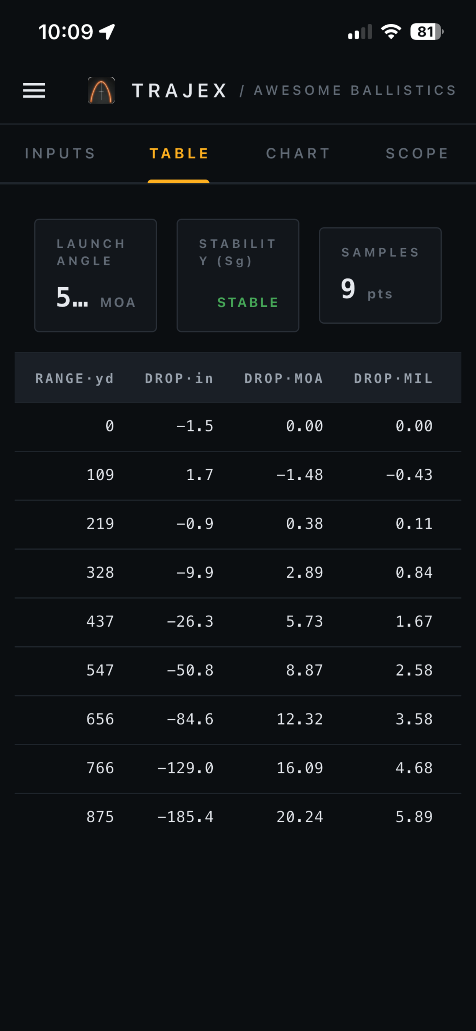Tap the DROP·MOA column header

(284, 378)
